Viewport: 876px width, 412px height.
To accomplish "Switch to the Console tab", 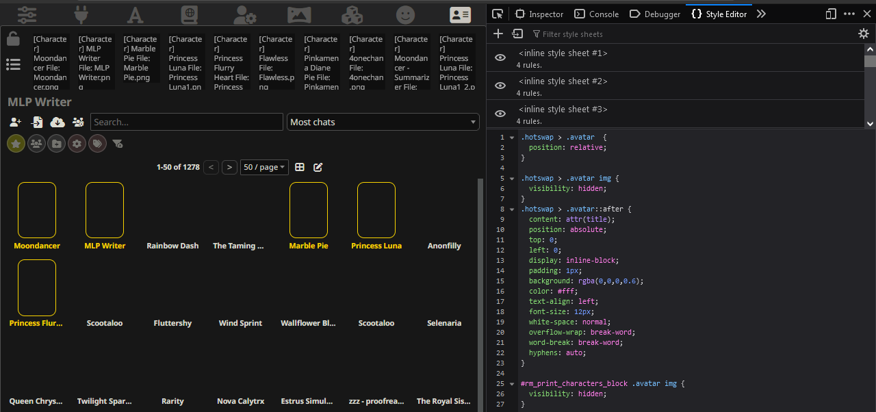I will 596,14.
